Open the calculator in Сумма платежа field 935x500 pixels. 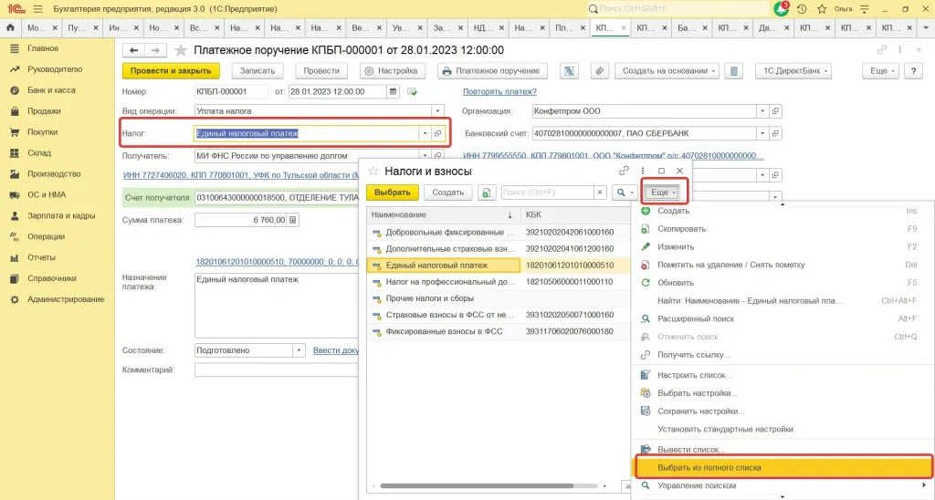click(x=293, y=220)
